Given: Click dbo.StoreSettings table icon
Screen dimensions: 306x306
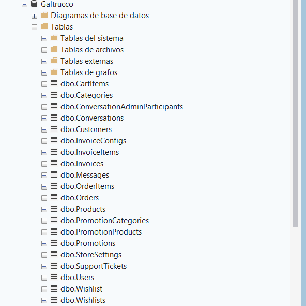Looking at the screenshot, I should click(x=54, y=254).
